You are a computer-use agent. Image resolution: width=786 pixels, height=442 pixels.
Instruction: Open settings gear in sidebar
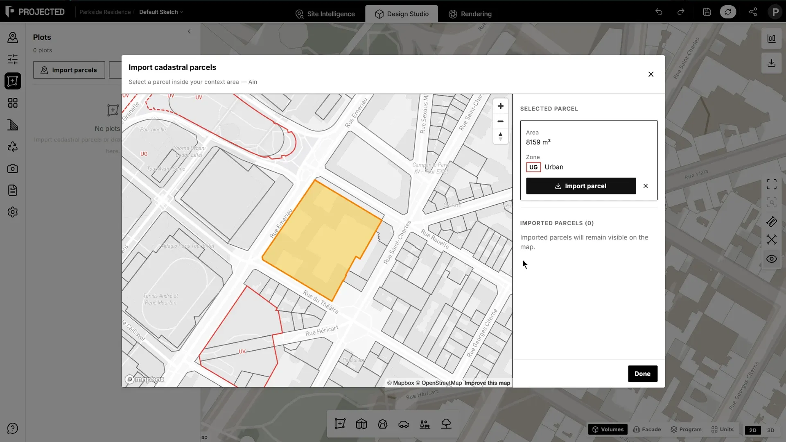tap(13, 212)
